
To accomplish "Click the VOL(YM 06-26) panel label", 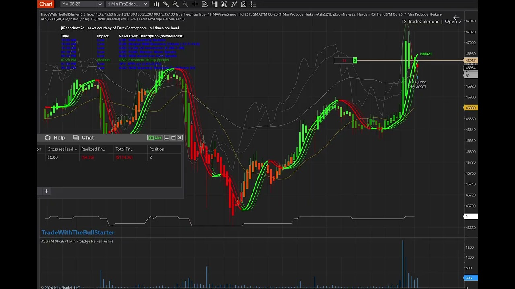I will (76, 241).
